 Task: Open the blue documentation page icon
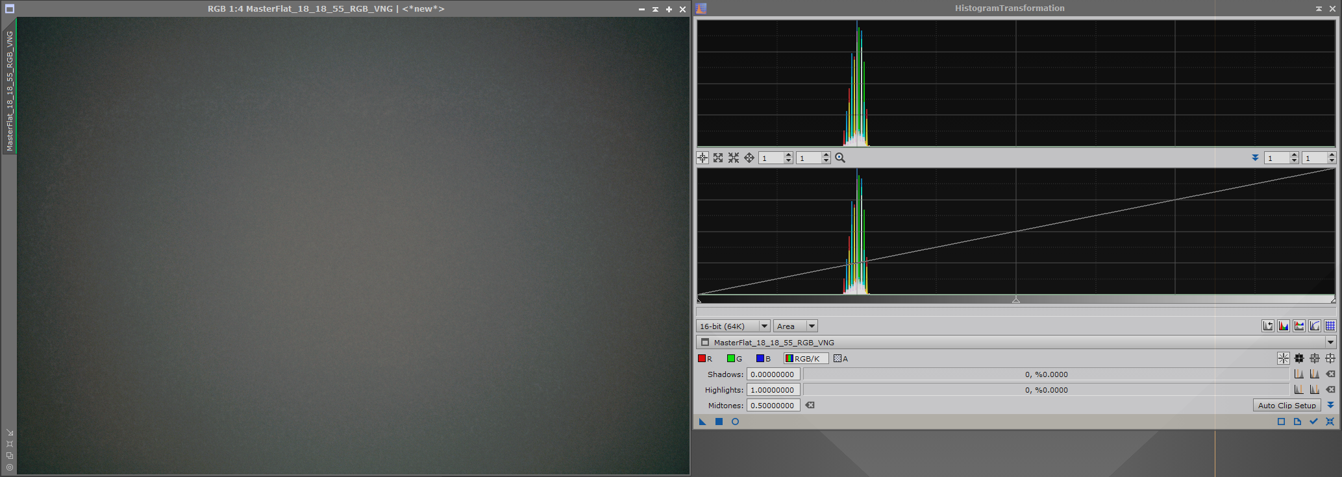click(1297, 421)
